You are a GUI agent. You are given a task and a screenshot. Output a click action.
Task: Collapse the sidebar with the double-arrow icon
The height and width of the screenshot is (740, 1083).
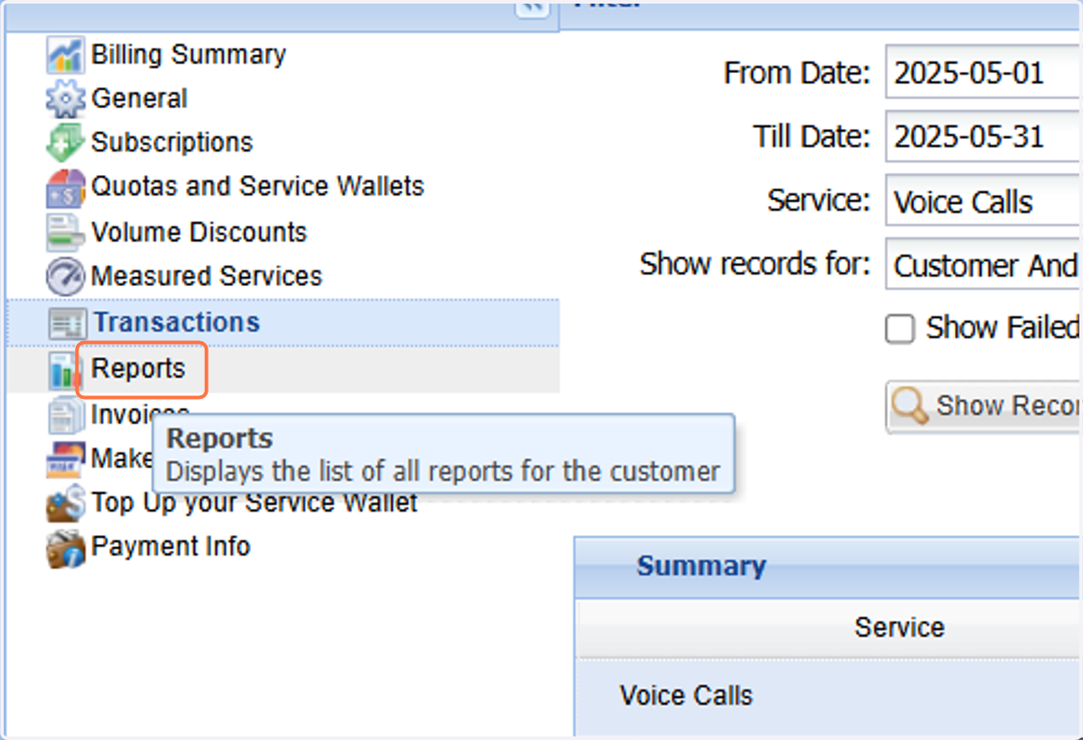click(532, 7)
